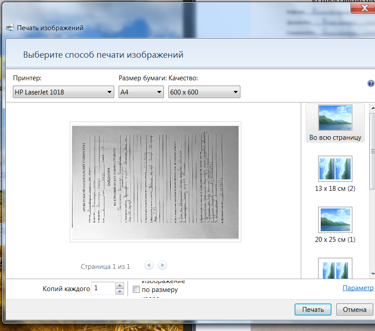The image size is (375, 331).
Task: Open the paper size A4 dropdown
Action: [141, 92]
